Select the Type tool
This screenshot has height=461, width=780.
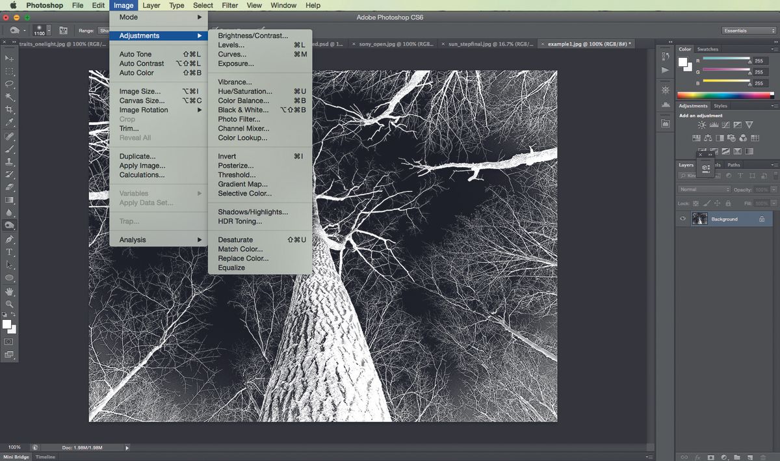[9, 252]
